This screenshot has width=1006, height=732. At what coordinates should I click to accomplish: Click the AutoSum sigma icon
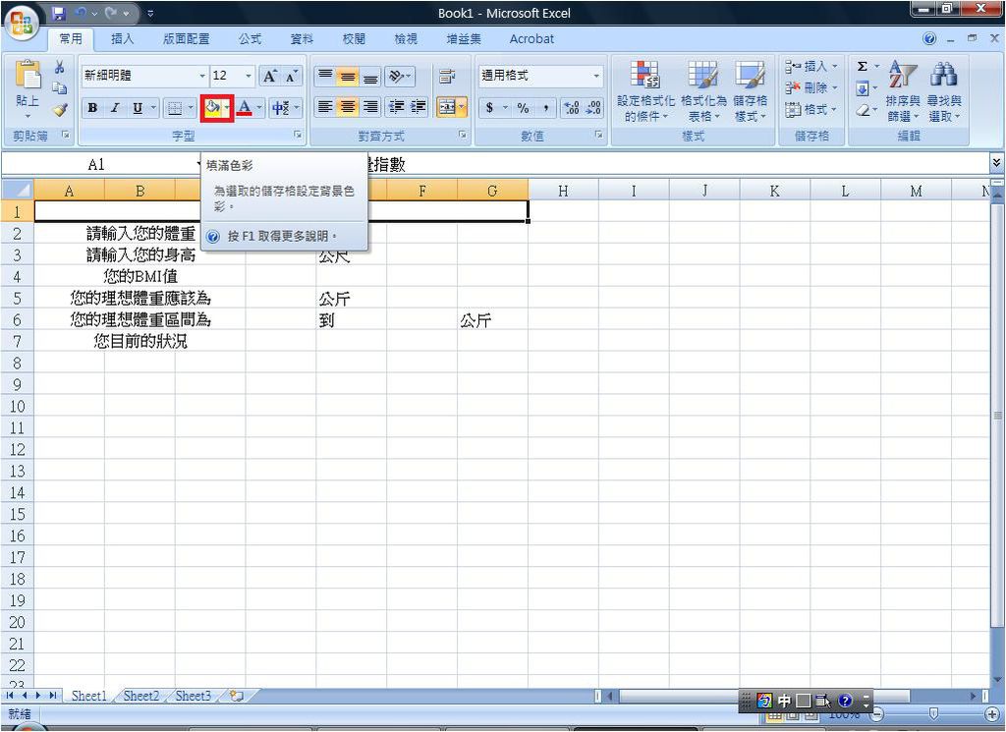point(863,66)
